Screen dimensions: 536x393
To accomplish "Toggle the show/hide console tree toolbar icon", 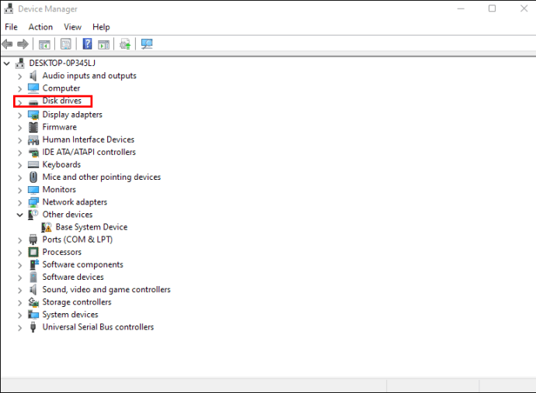I will click(44, 44).
